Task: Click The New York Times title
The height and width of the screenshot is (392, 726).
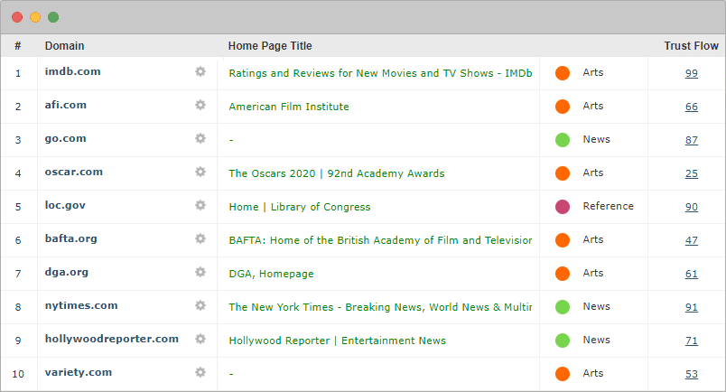Action: [x=380, y=307]
